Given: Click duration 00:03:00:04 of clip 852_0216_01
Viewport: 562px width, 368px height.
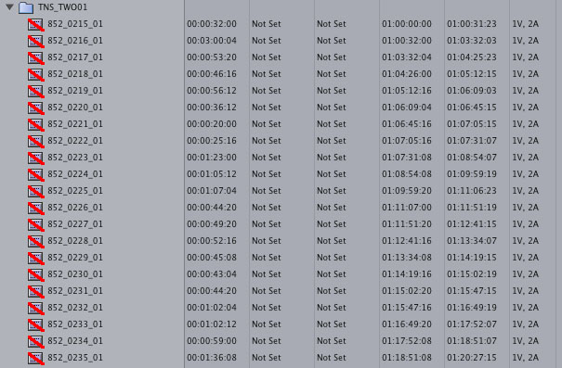Looking at the screenshot, I should tap(212, 41).
